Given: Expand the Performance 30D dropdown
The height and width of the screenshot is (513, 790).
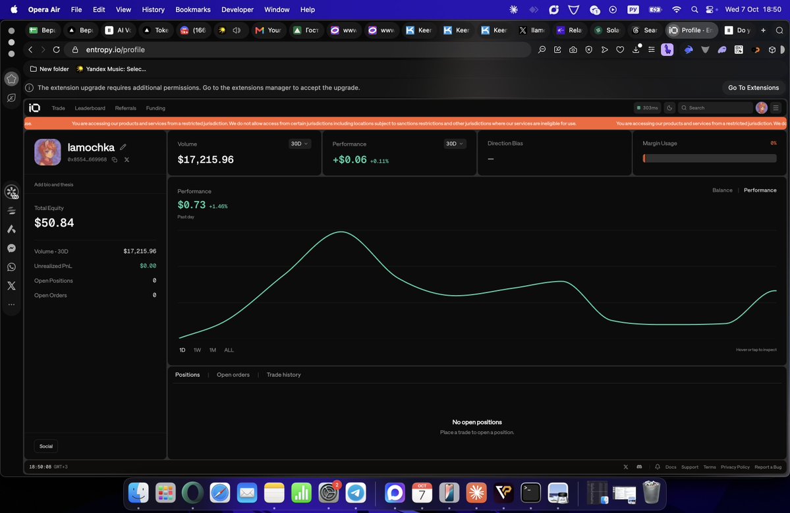Looking at the screenshot, I should pyautogui.click(x=455, y=144).
